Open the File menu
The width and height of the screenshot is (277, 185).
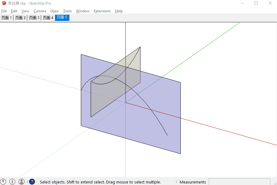[4, 11]
